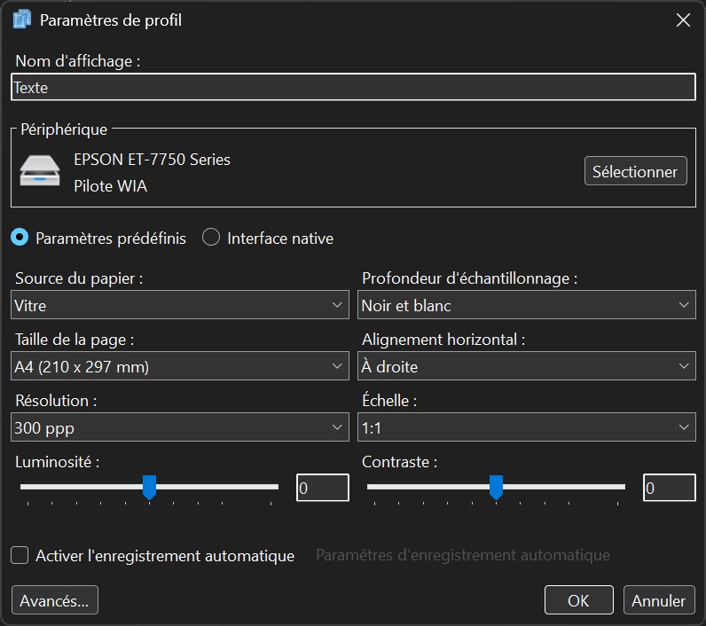Expand the Alignement horizontal dropdown
This screenshot has height=626, width=706.
pos(527,366)
